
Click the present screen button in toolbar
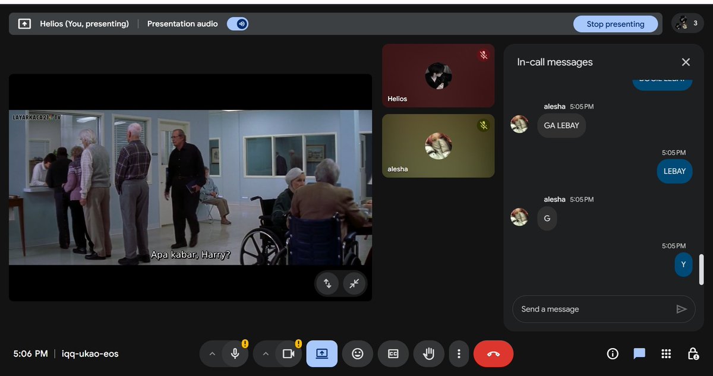pos(322,353)
